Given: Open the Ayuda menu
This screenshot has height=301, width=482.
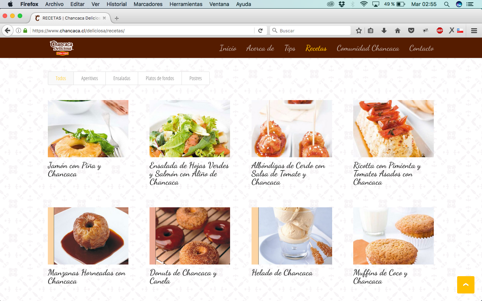Looking at the screenshot, I should pyautogui.click(x=244, y=4).
